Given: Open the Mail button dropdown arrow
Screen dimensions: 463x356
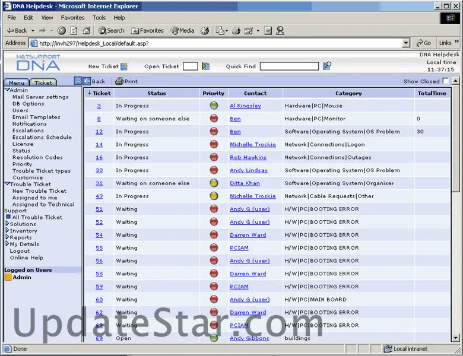Looking at the screenshot, I should tap(227, 30).
